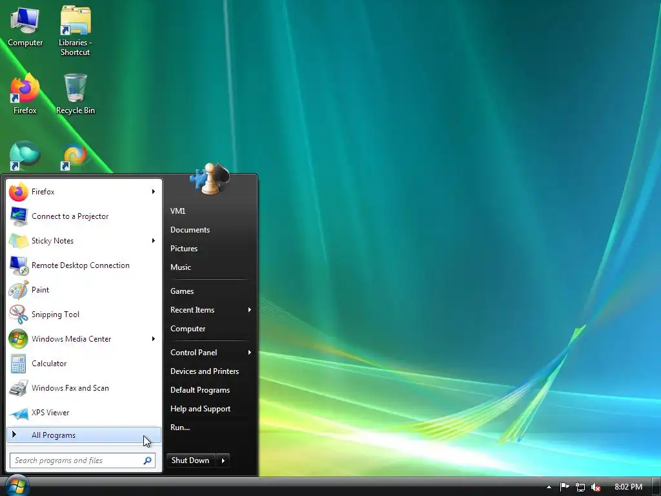Open Help and Support

click(200, 409)
